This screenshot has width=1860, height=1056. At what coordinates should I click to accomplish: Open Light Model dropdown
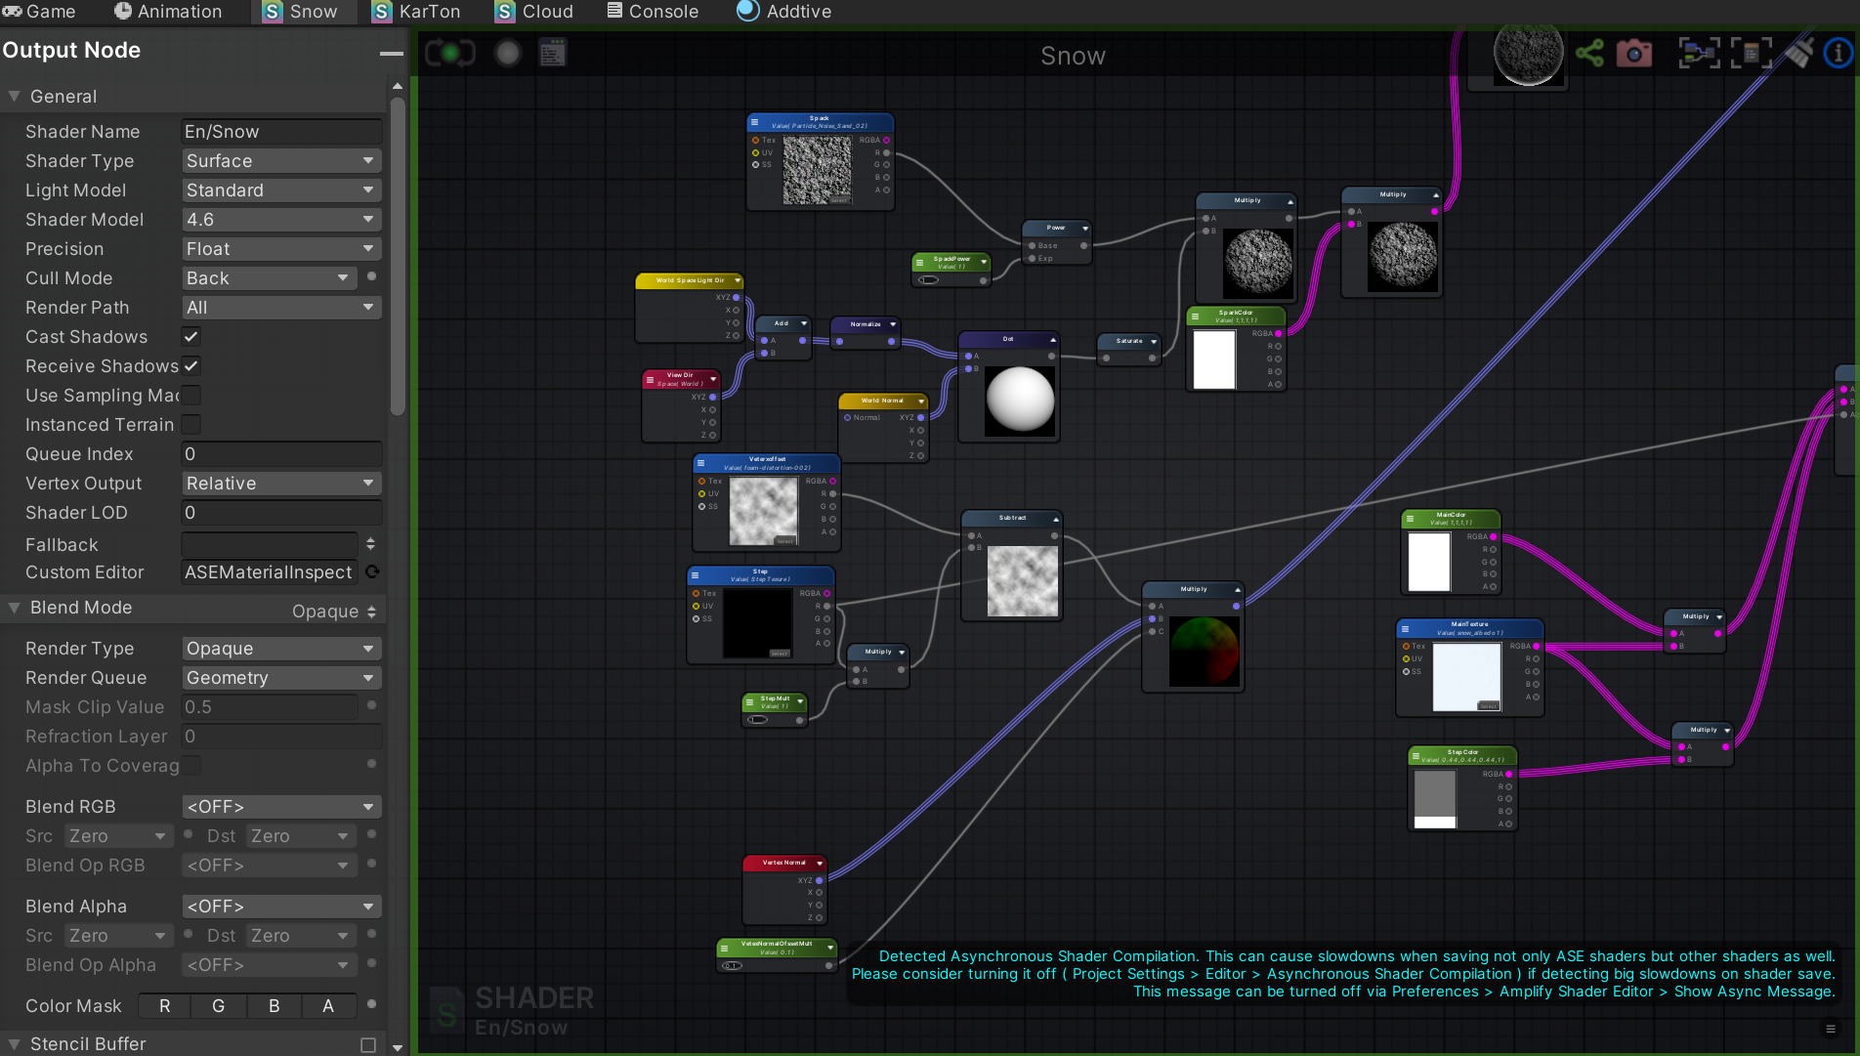coord(281,190)
